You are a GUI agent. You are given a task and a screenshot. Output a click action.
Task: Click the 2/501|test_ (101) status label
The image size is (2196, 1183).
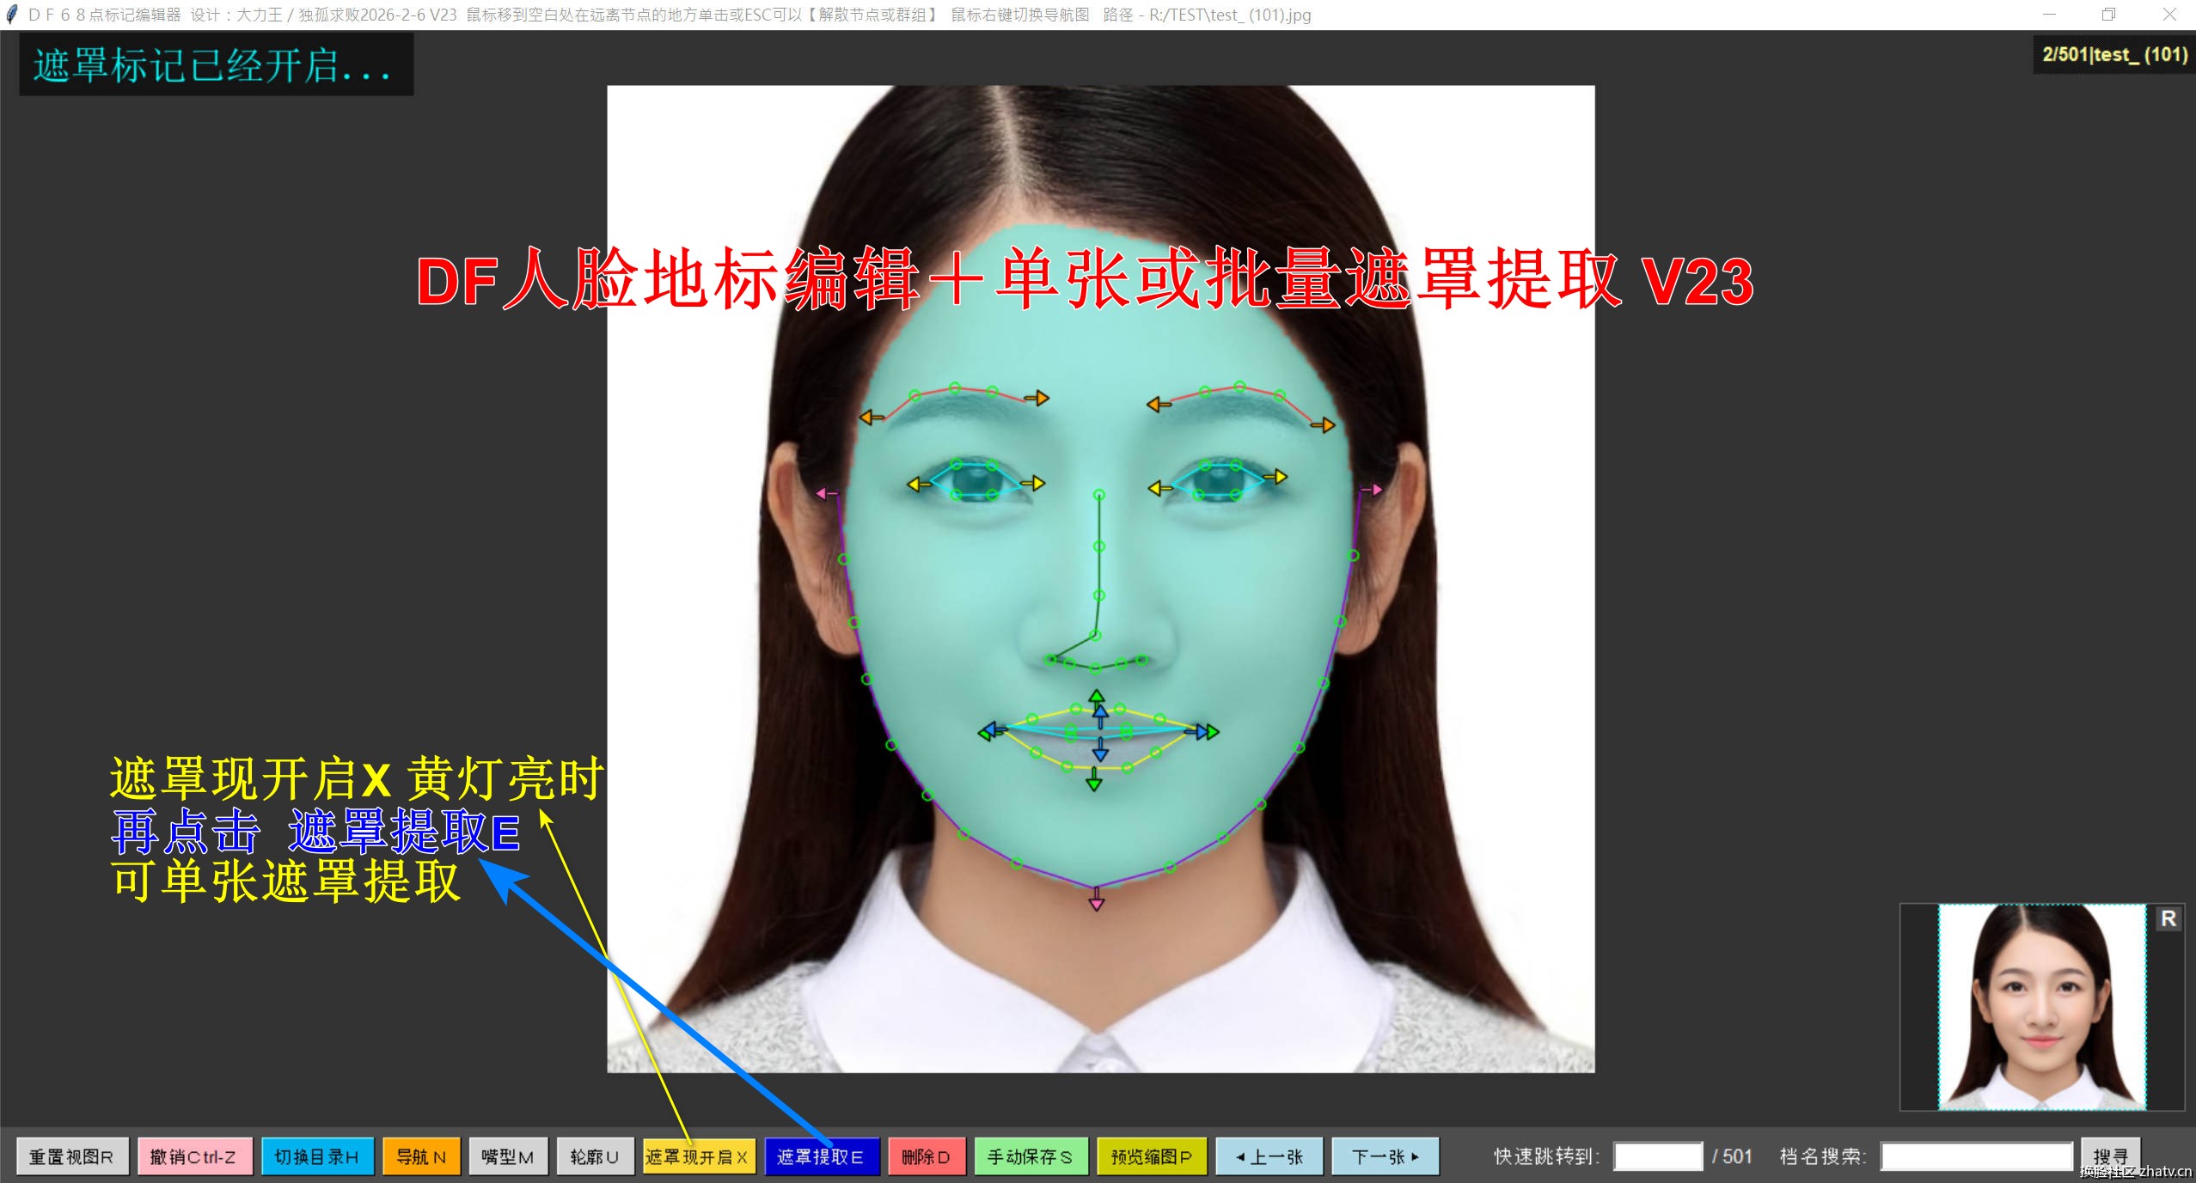tap(2113, 54)
